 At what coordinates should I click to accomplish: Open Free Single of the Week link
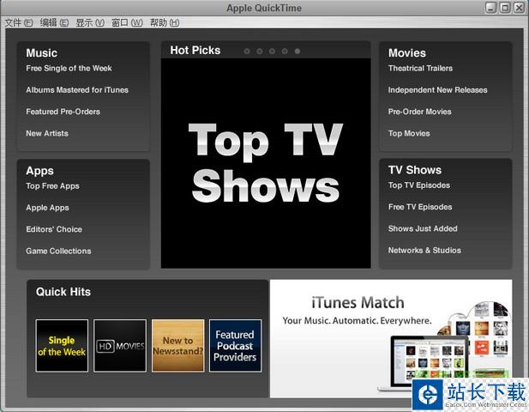pyautogui.click(x=69, y=68)
